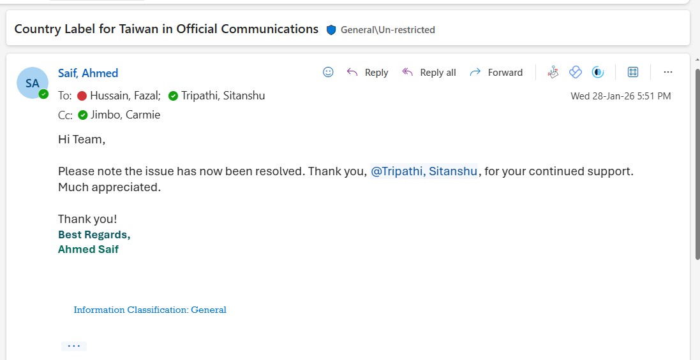Click recipient Hussain, Fazal
Viewport: 700px width, 360px height.
coord(119,96)
